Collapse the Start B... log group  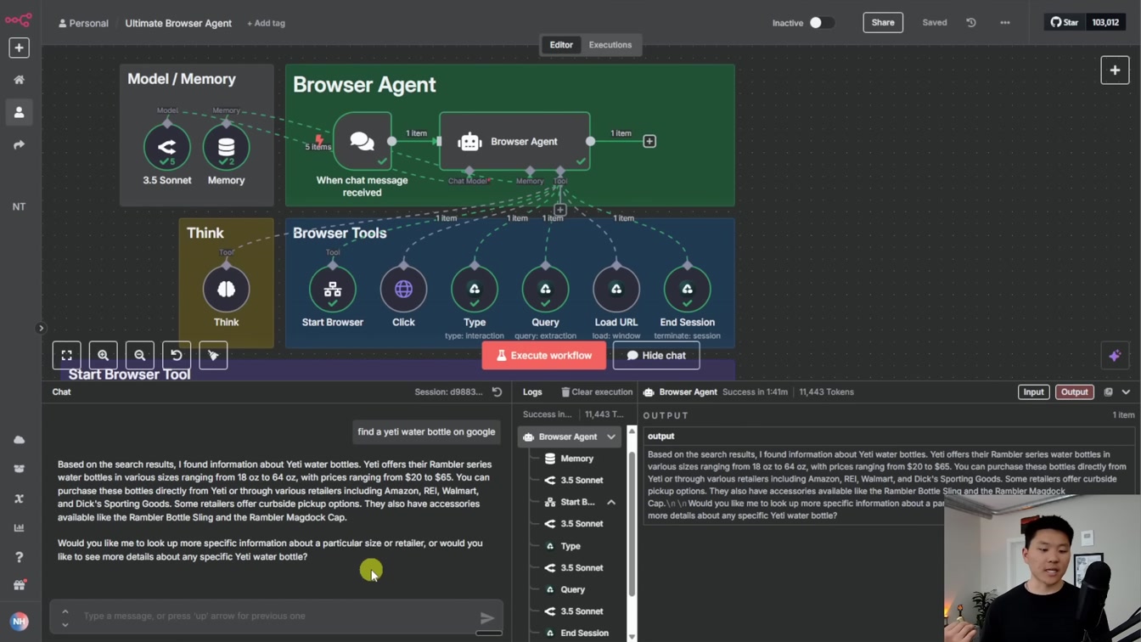(x=611, y=503)
